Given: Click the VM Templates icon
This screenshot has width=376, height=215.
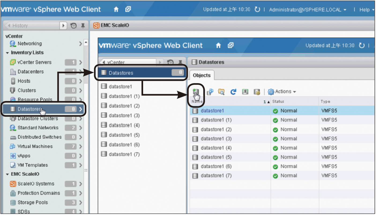Looking at the screenshot, I should point(13,165).
